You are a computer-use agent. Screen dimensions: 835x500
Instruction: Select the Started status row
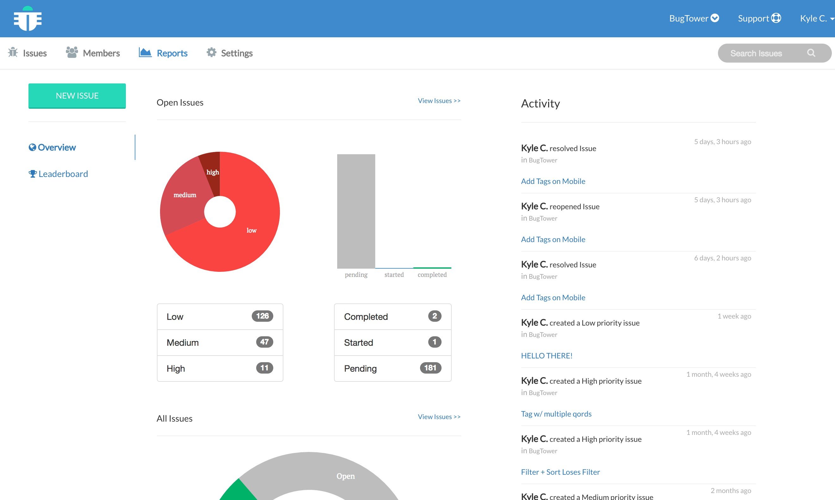(x=393, y=343)
